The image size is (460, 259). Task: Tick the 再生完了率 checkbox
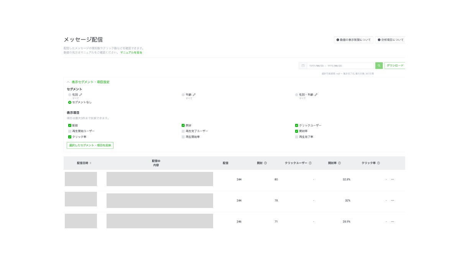click(297, 137)
